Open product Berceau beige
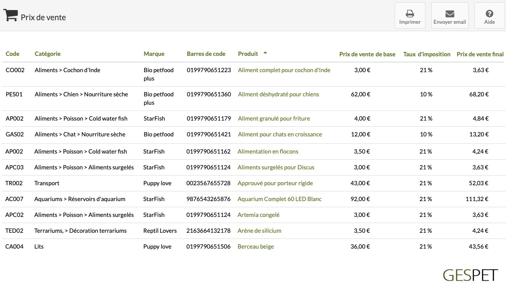 (256, 246)
